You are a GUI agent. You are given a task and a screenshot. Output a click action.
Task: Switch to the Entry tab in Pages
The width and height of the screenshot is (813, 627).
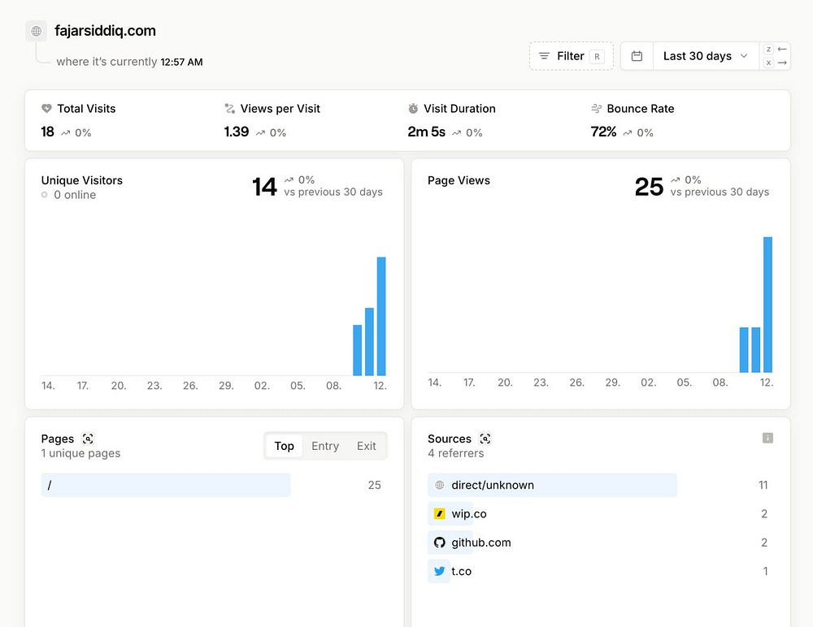[325, 446]
